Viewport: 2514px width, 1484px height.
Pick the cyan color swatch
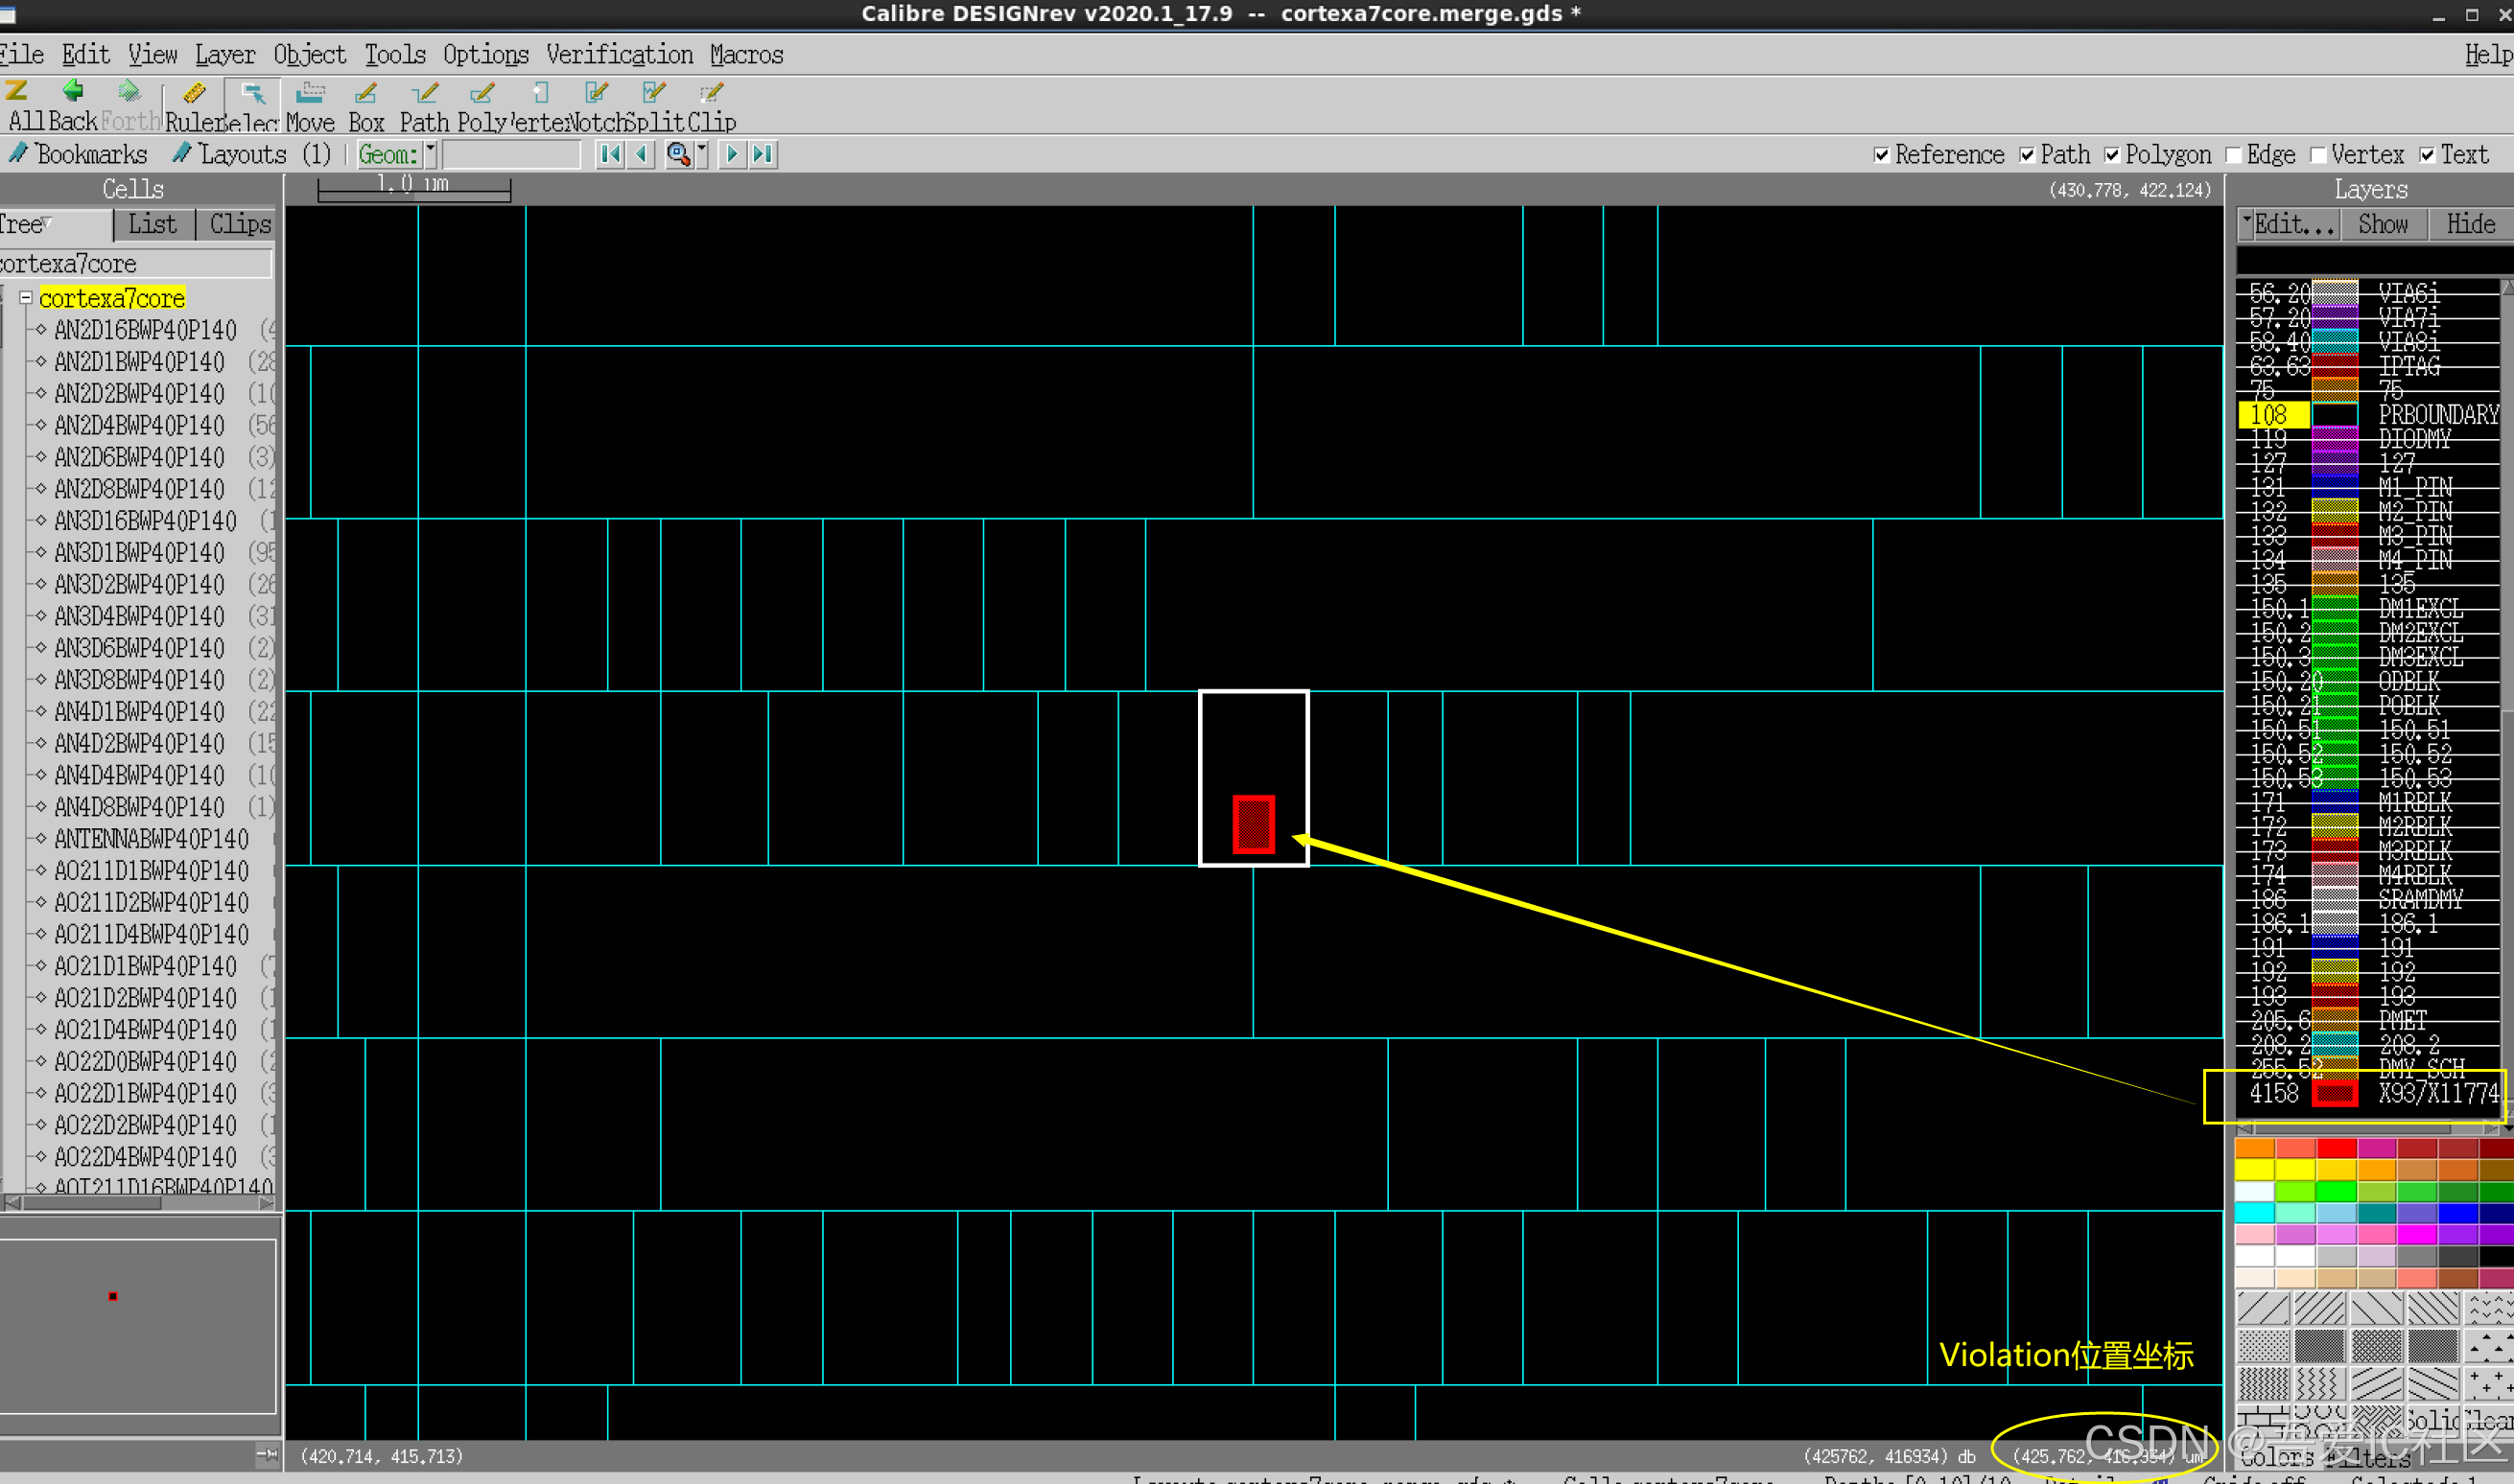point(2254,1213)
